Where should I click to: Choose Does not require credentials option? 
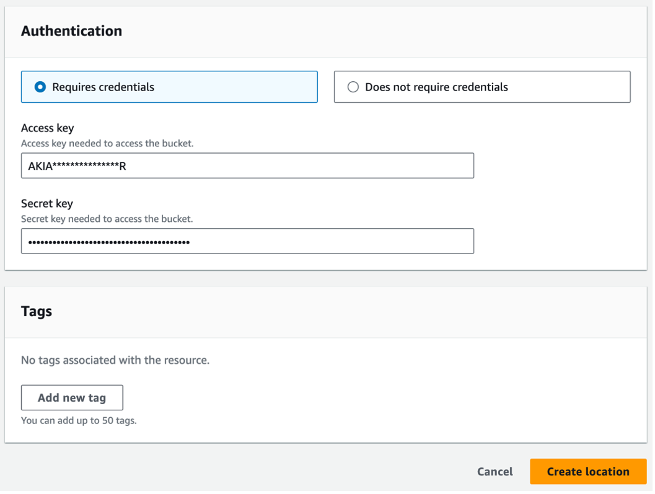click(353, 87)
